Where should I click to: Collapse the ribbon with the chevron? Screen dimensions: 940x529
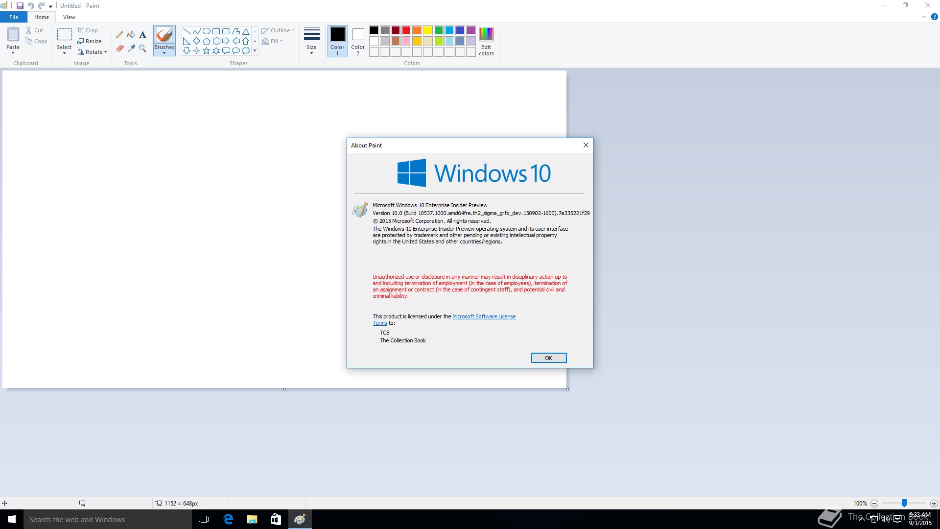(x=924, y=17)
